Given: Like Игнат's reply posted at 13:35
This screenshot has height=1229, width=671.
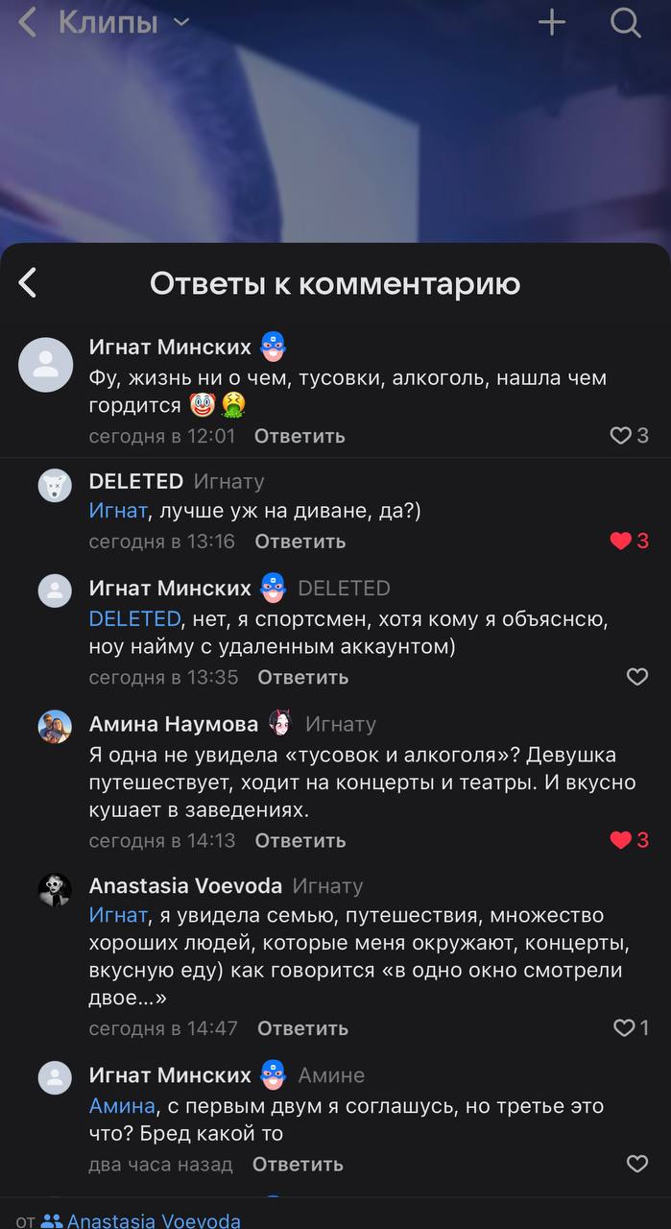Looking at the screenshot, I should (636, 677).
